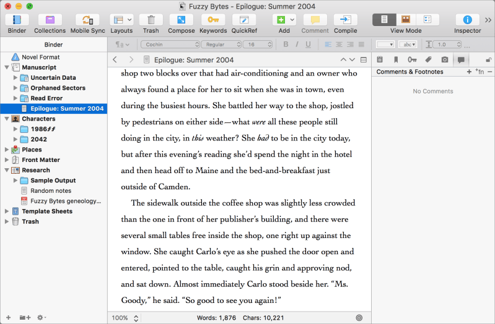Add new binder item with plus
495x324 pixels.
pyautogui.click(x=9, y=318)
